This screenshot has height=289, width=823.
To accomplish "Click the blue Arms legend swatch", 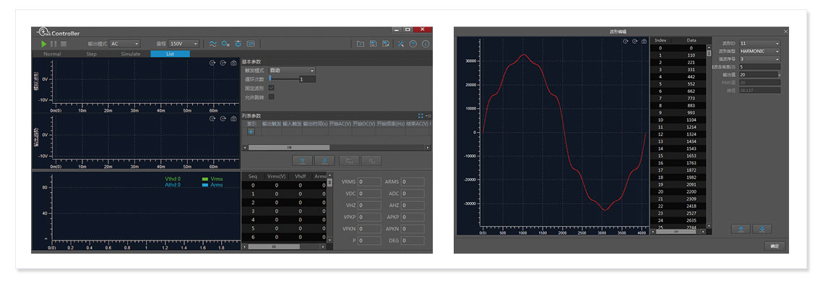I will pyautogui.click(x=204, y=184).
